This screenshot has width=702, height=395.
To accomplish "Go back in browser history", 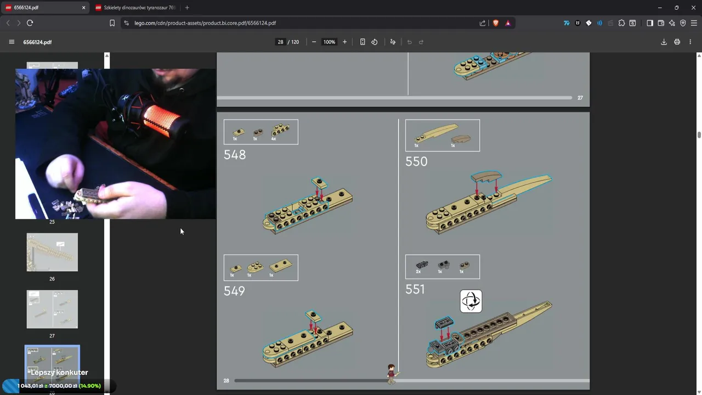I will [8, 23].
